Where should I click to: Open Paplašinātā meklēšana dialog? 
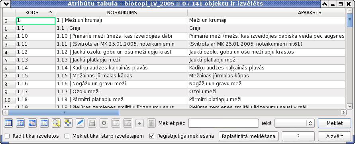coord(249,136)
